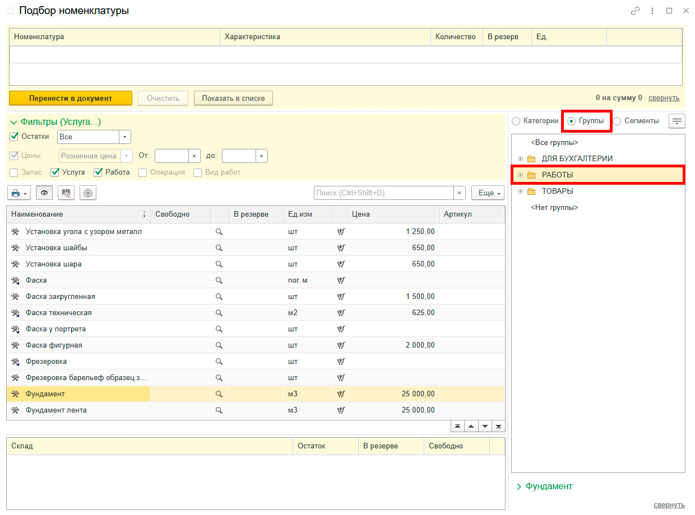Open the Все stock filter dropdown
695x515 pixels.
[x=125, y=137]
